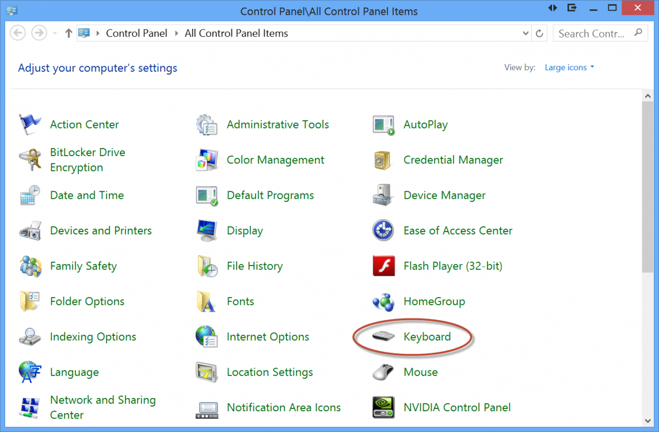This screenshot has width=659, height=432.
Task: Click the Administrative Tools gear icon
Action: 207,124
